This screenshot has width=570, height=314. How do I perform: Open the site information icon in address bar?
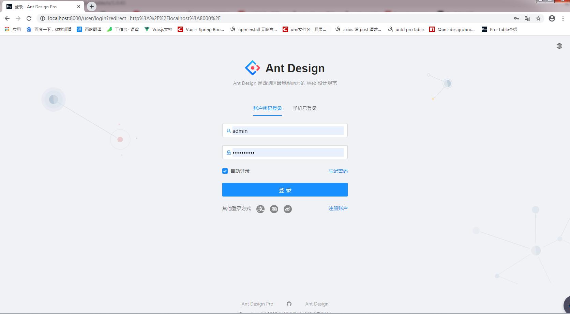pos(43,18)
